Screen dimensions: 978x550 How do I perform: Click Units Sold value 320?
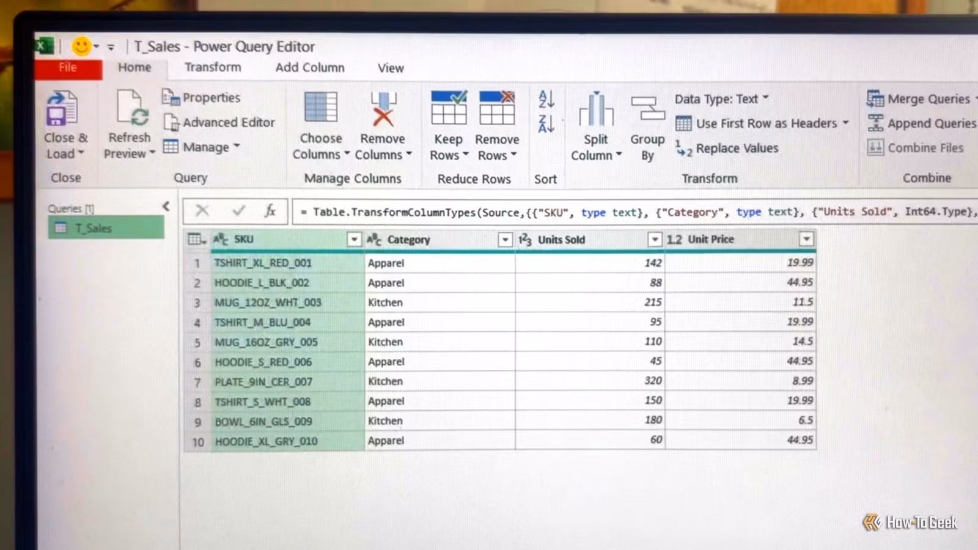click(590, 381)
